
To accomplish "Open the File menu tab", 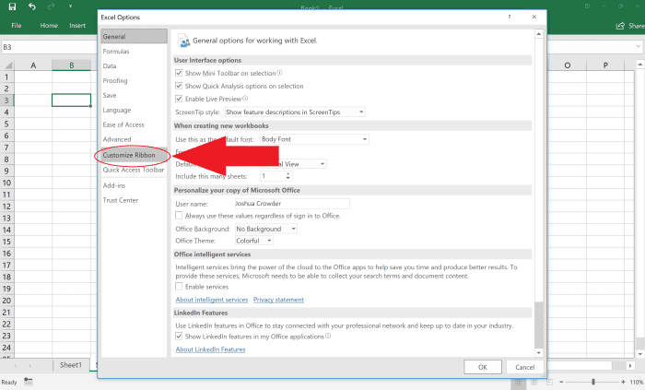I will (17, 26).
